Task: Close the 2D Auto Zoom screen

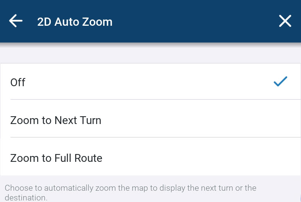Action: point(285,21)
